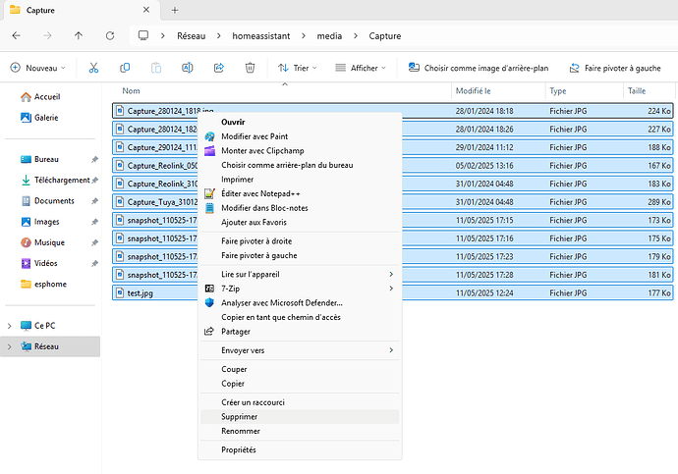Image resolution: width=678 pixels, height=474 pixels.
Task: Go back with the left arrow
Action: tap(17, 36)
